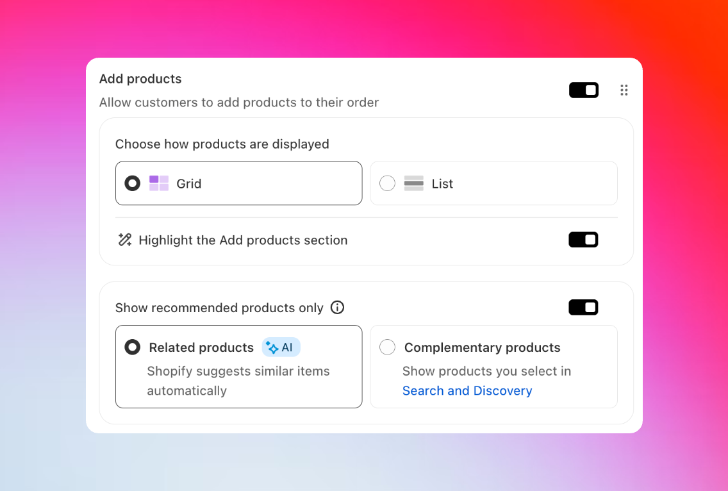Select the Complementary products card

493,367
